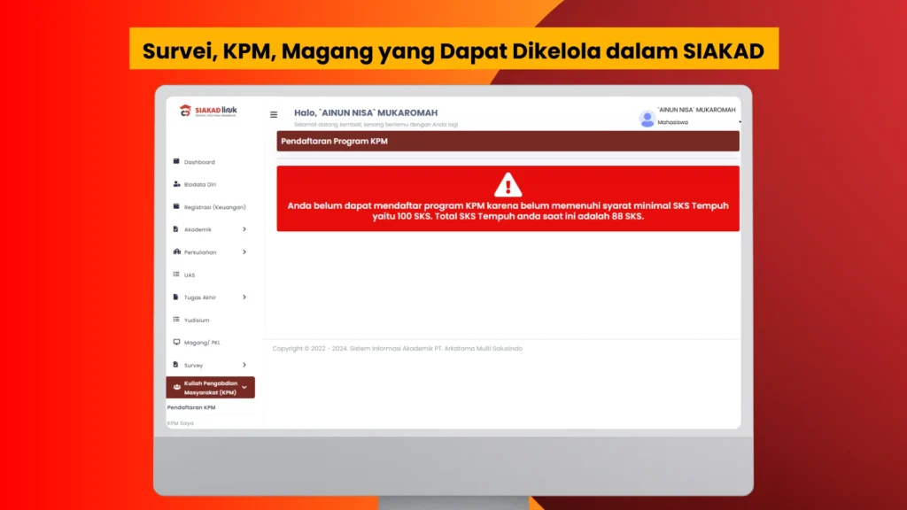Click the Survey document icon
This screenshot has height=510, width=907.
pyautogui.click(x=176, y=364)
